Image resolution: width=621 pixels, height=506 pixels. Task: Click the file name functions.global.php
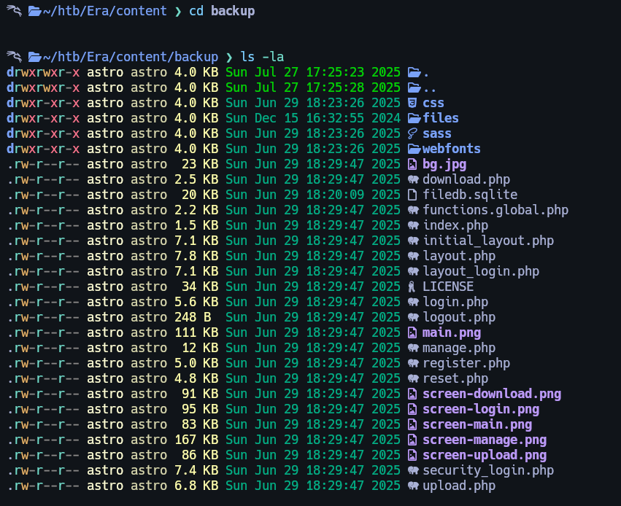[x=495, y=211]
